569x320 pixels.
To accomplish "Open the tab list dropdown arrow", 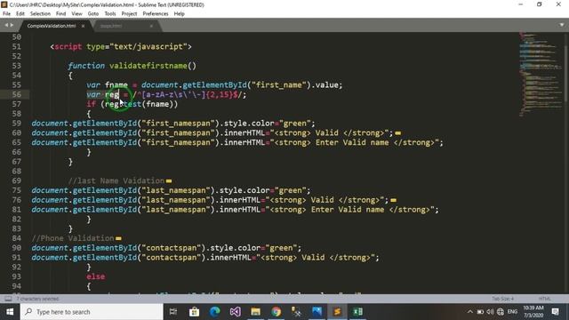I will point(562,25).
